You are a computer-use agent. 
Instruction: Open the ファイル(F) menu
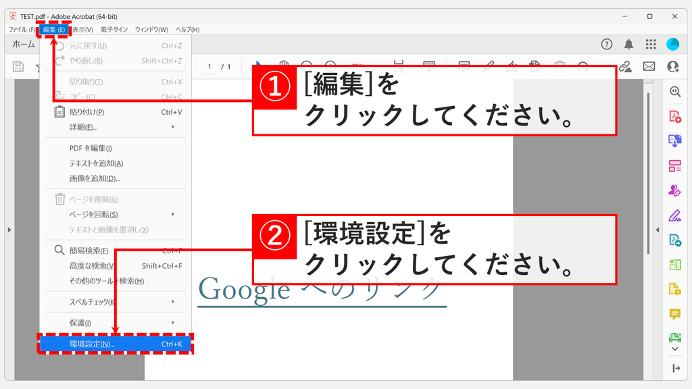(22, 30)
